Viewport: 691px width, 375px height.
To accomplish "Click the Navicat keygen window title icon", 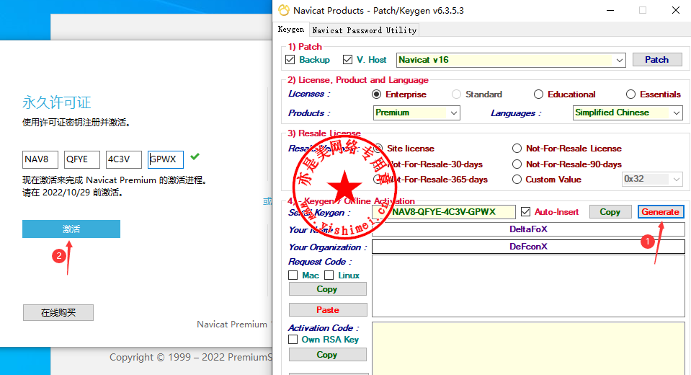I will pos(284,10).
